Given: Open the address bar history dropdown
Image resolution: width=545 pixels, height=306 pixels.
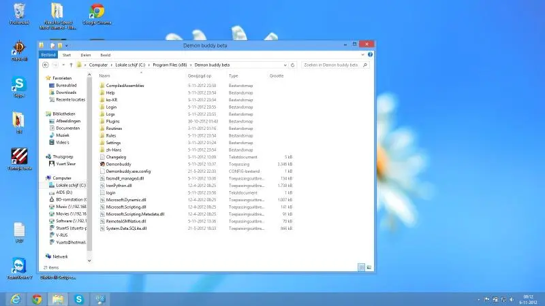Looking at the screenshot, I should click(x=284, y=65).
